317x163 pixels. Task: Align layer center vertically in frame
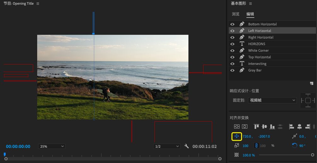[x=237, y=127]
